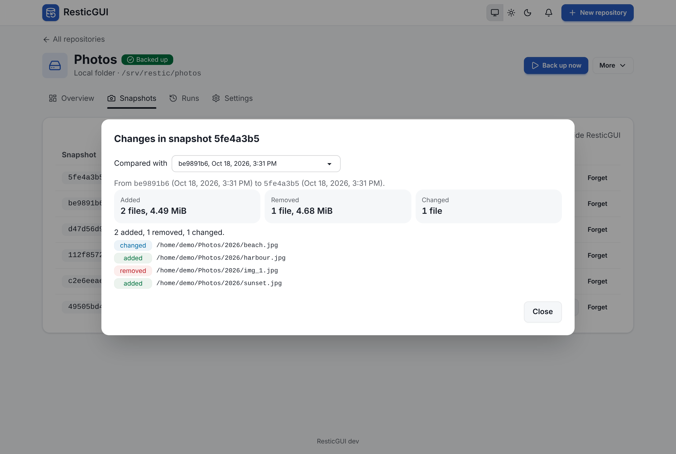The image size is (676, 454).
Task: Select the system theme monitor icon
Action: click(495, 12)
